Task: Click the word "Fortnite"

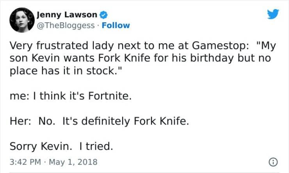Action: 111,96
